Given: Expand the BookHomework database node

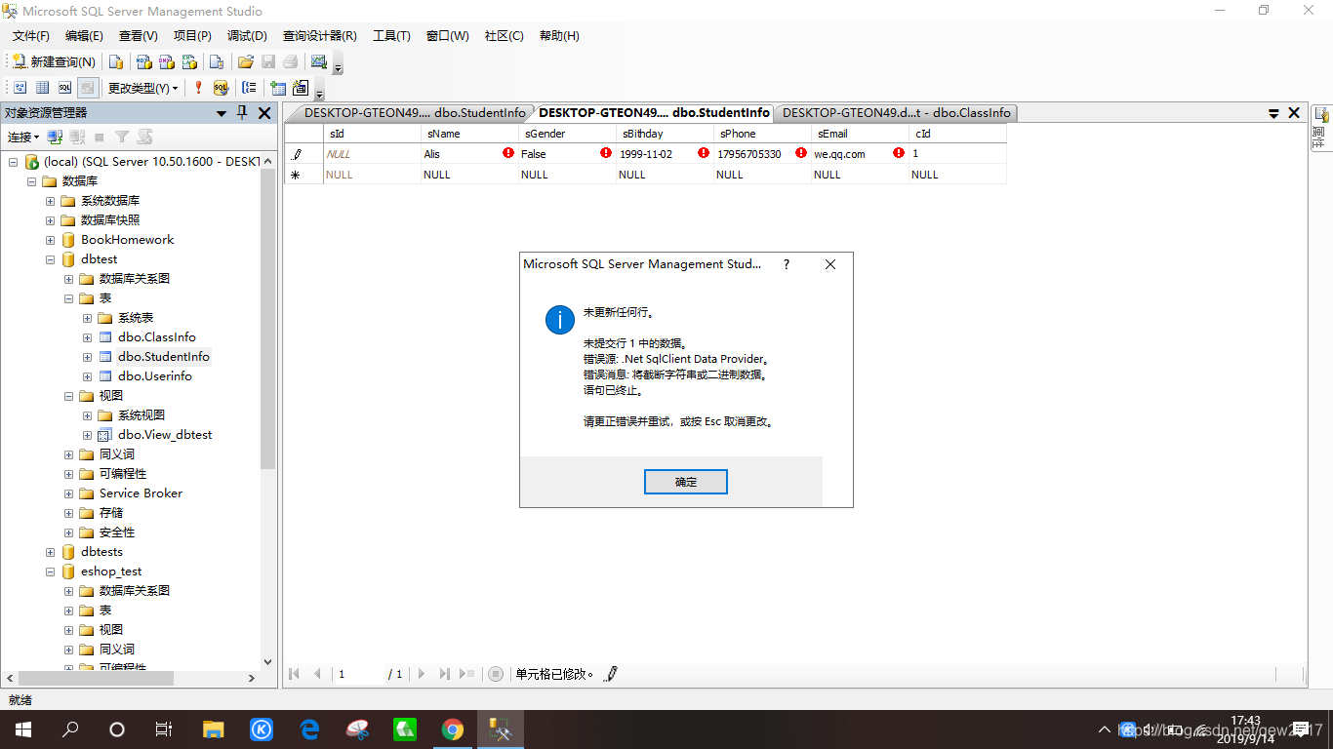Looking at the screenshot, I should tap(51, 240).
